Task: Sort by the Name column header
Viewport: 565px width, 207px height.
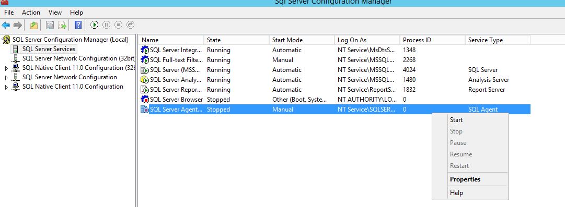Action: 171,40
